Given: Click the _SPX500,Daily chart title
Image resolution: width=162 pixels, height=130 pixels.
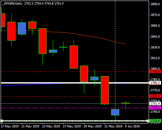Looking at the screenshot, I should [12, 4].
